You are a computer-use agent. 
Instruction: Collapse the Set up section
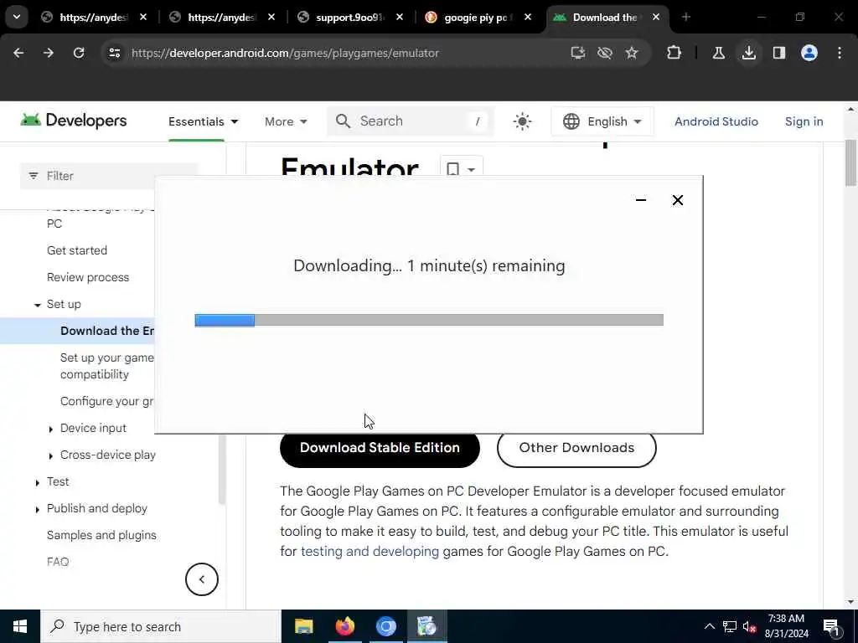pos(37,305)
